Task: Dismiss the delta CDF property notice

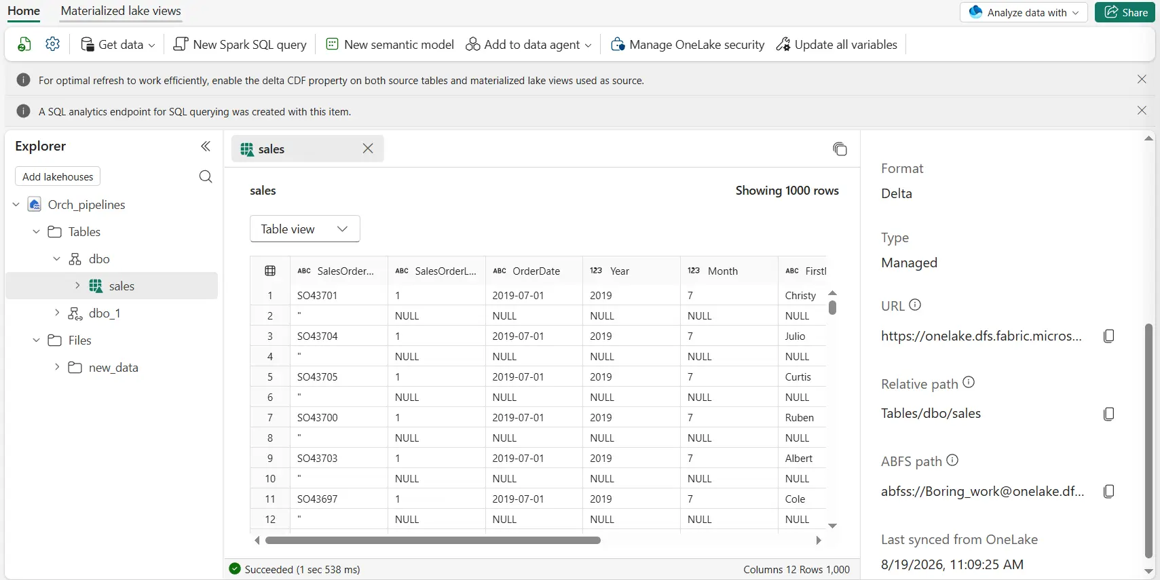Action: (1142, 79)
